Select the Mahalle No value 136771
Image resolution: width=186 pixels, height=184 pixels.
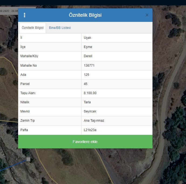(89, 66)
